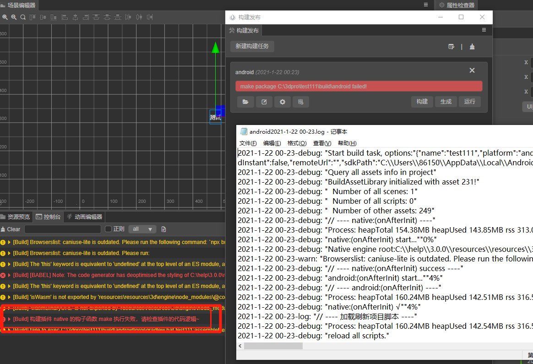This screenshot has width=533, height=364.
Task: Switch to the 动画编辑器 animation editor tab
Action: (85, 217)
